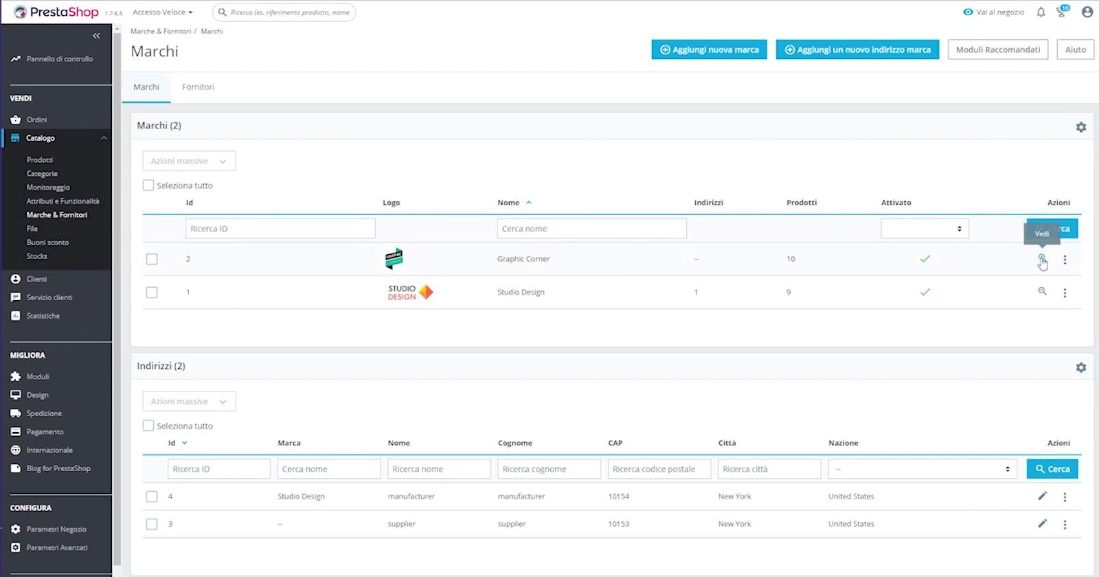This screenshot has height=577, width=1099.
Task: Check the box for address ID 3
Action: [152, 524]
